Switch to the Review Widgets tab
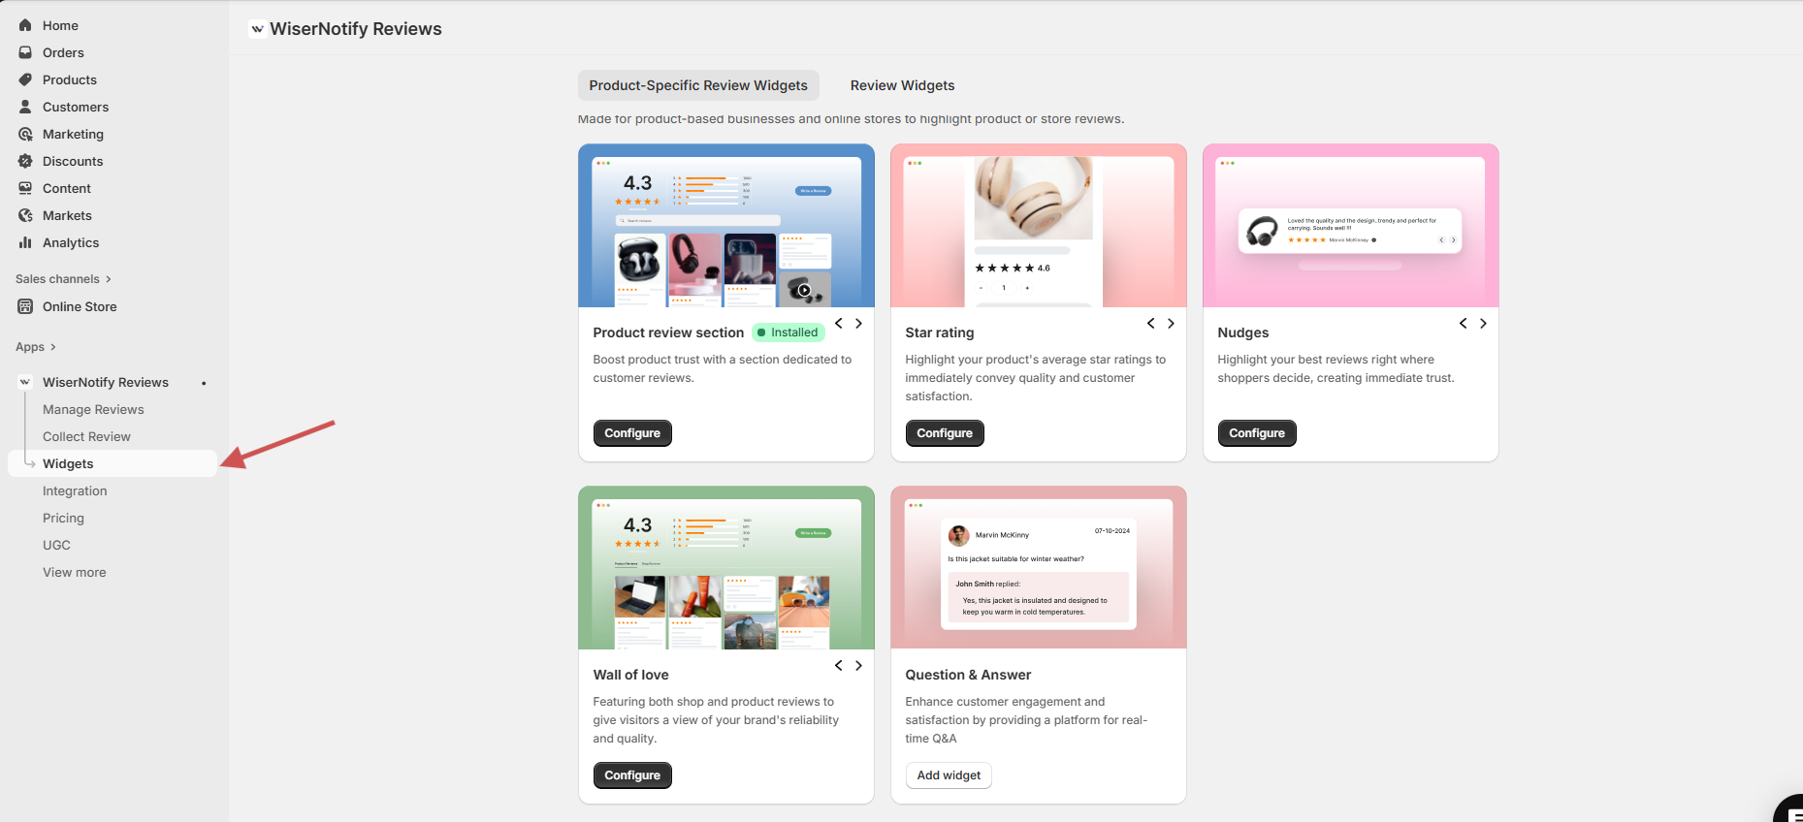Viewport: 1803px width, 822px height. coord(902,85)
